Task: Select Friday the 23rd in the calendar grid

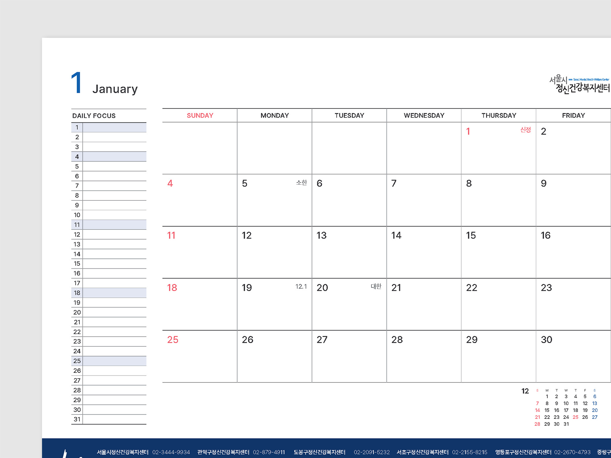Action: point(546,288)
